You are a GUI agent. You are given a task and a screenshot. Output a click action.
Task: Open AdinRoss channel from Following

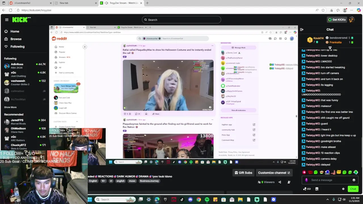point(25,66)
